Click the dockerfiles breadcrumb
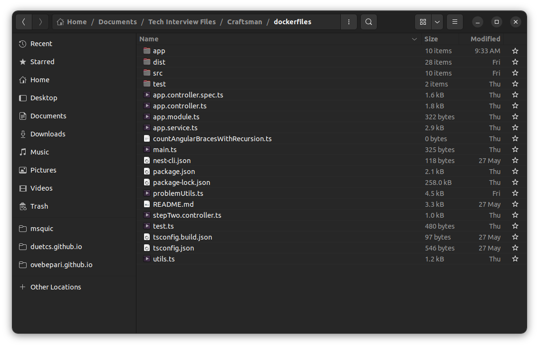This screenshot has height=347, width=539. (x=292, y=22)
